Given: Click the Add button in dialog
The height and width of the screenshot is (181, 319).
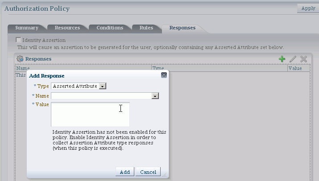Looking at the screenshot, I should click(125, 172).
